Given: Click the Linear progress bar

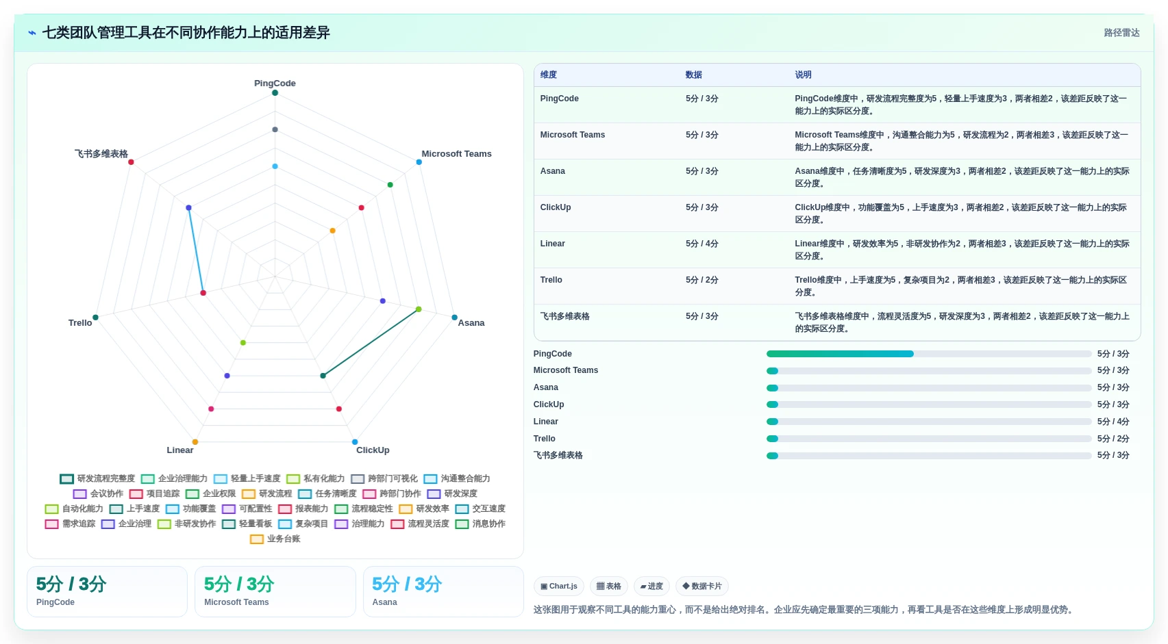Looking at the screenshot, I should (x=929, y=422).
